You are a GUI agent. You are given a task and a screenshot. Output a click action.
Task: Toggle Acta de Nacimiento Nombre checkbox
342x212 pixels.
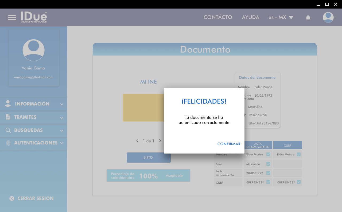268,154
